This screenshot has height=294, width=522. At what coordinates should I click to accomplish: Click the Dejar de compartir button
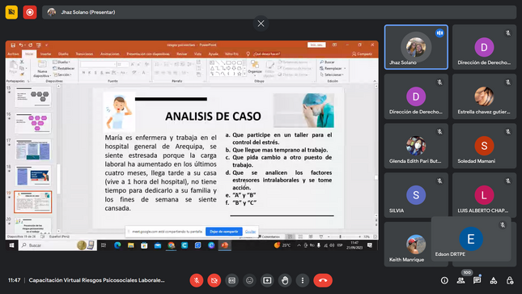(x=223, y=232)
